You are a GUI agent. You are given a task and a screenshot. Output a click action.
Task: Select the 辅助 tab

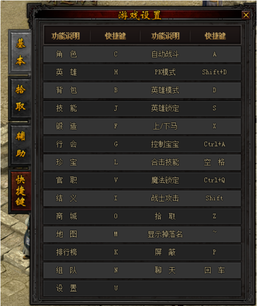click(20, 145)
